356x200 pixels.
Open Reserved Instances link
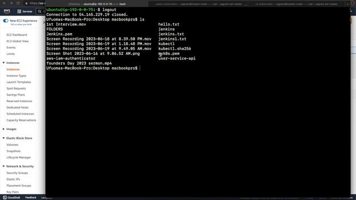tap(19, 101)
